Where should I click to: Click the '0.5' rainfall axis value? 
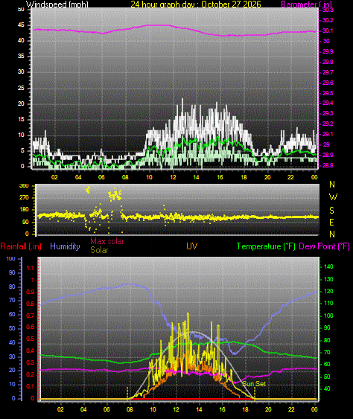click(x=31, y=339)
